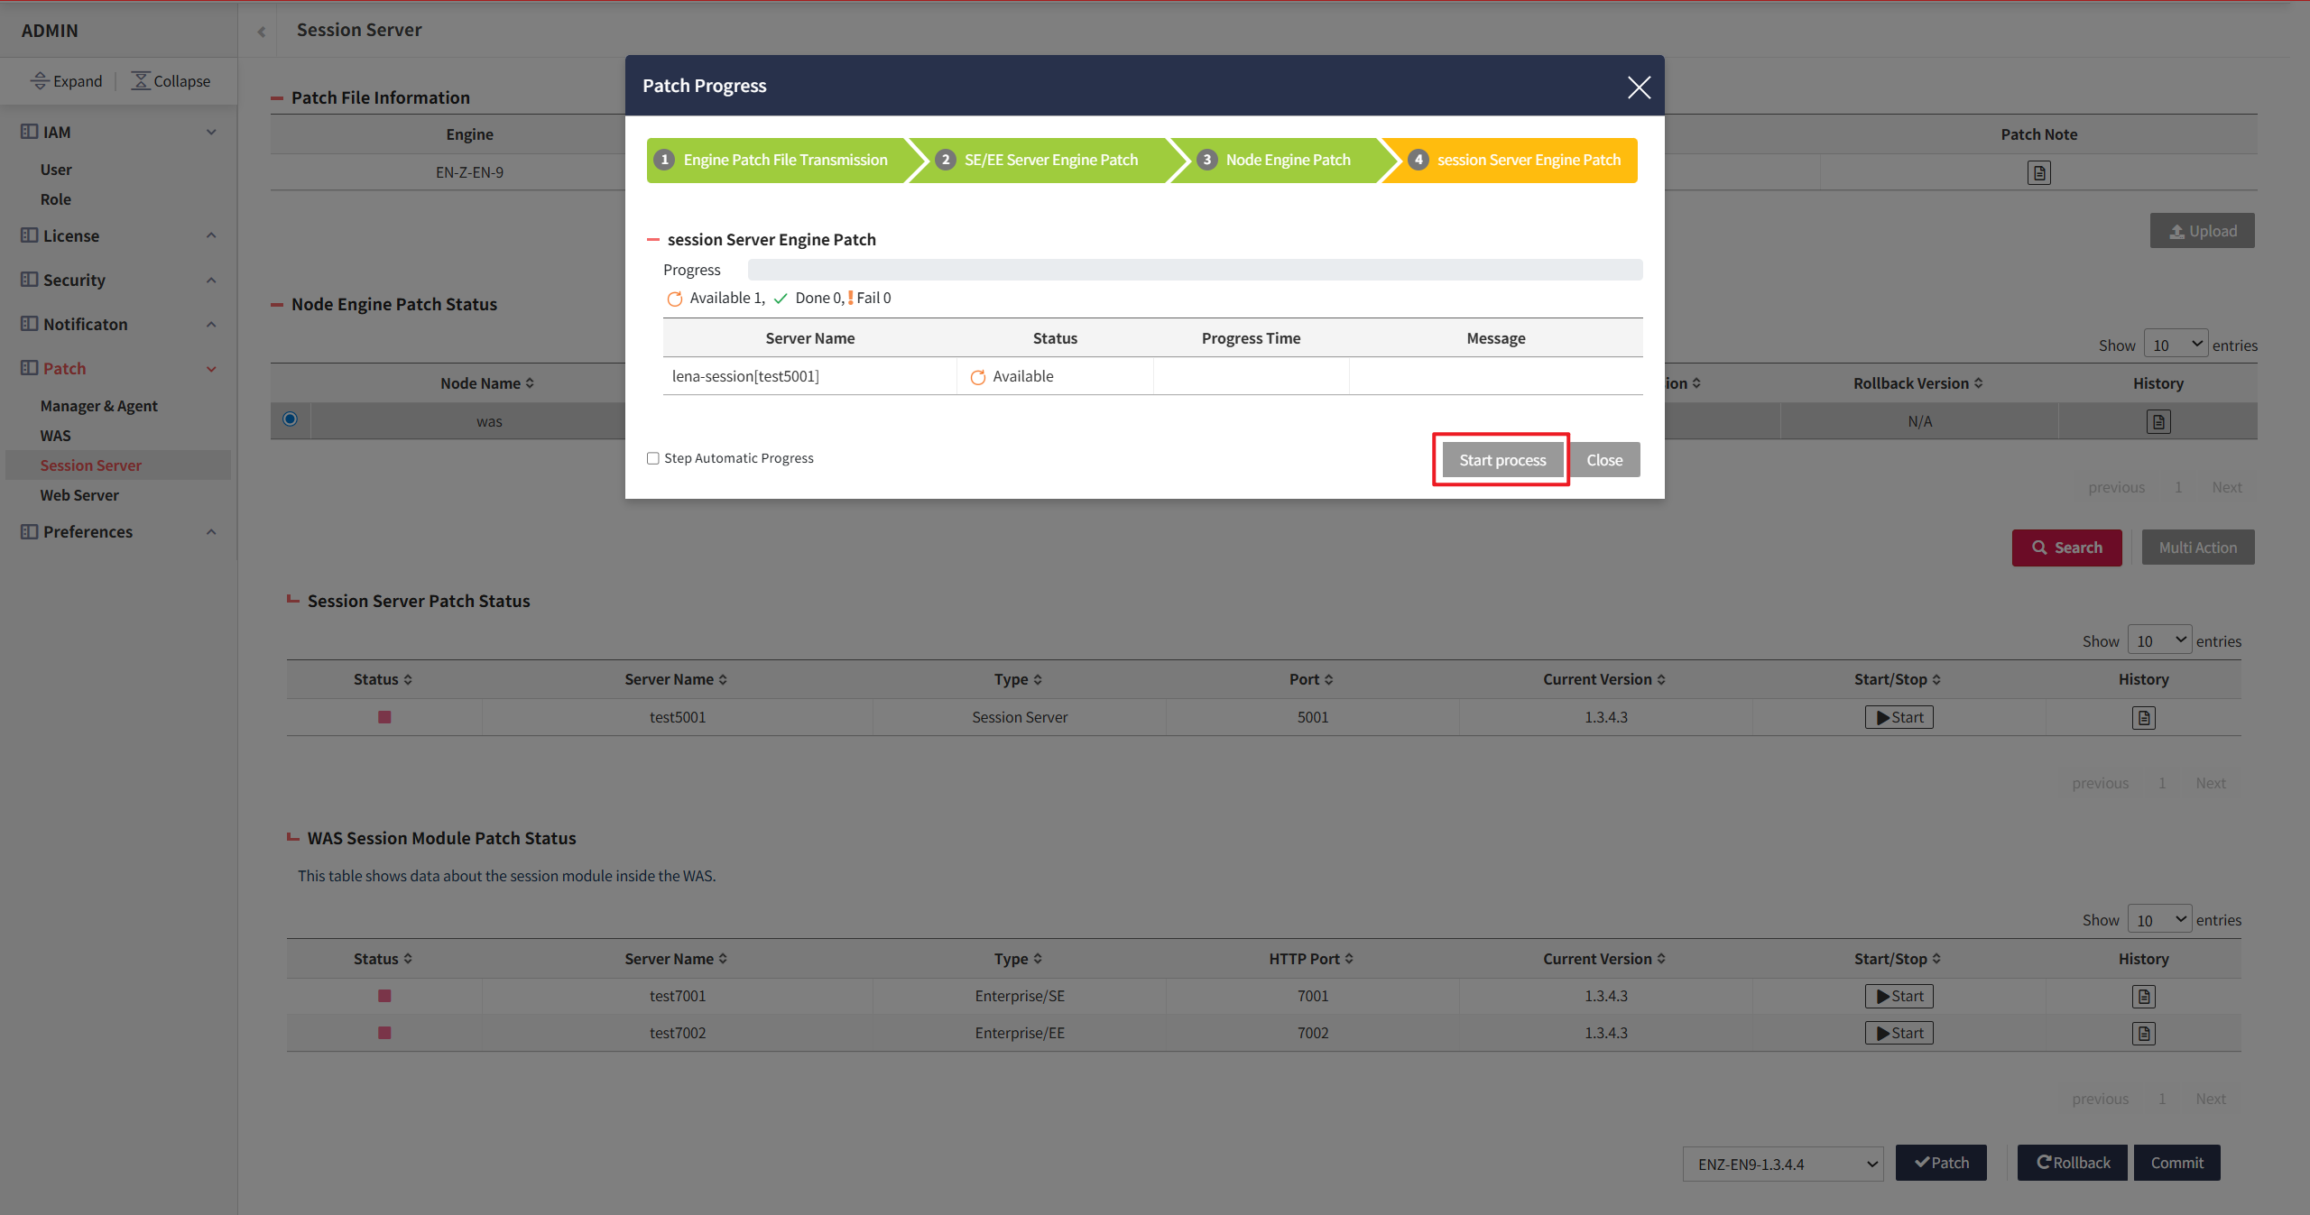Image resolution: width=2310 pixels, height=1215 pixels.
Task: Open the Patch Note document icon
Action: [x=2039, y=172]
